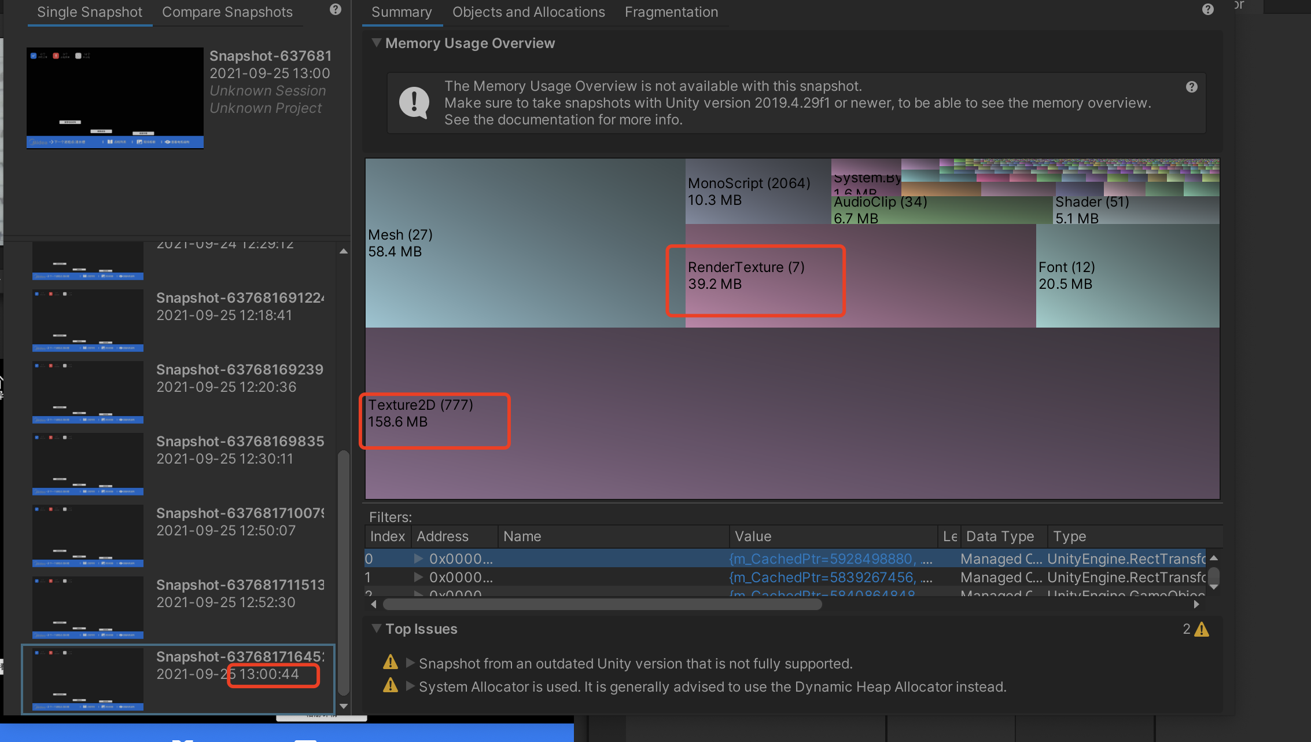Collapse Memory Usage Overview section
Viewport: 1311px width, 742px height.
click(377, 43)
